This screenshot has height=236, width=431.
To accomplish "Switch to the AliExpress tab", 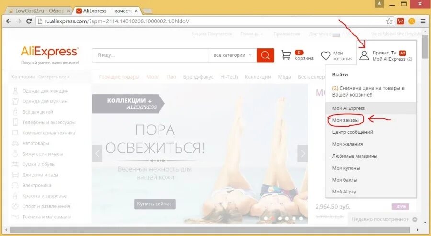I will tap(107, 11).
